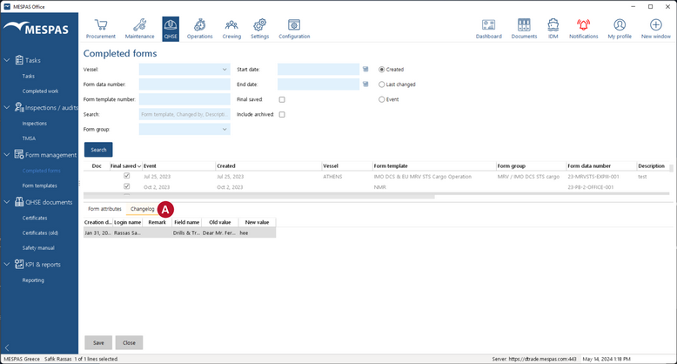Collapse QHSE documents section chevron
The image size is (677, 364).
coord(7,201)
